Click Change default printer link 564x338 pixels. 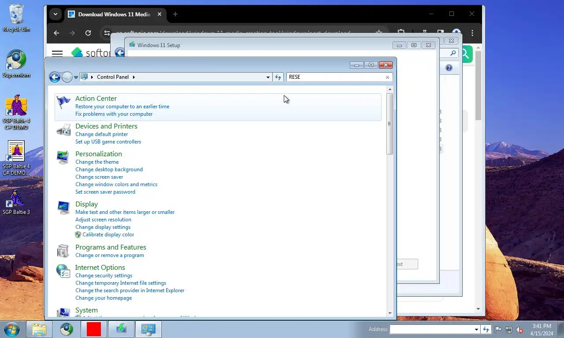[x=101, y=134]
